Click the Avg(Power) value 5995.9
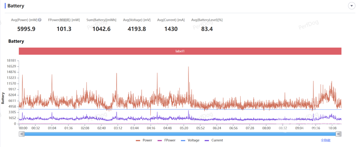The image size is (358, 147). pos(26,29)
